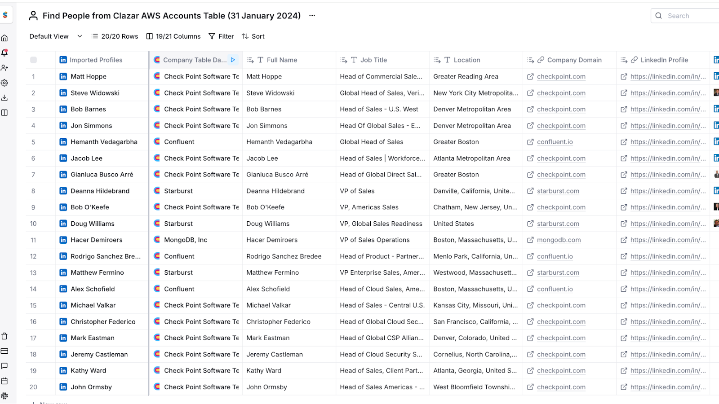The width and height of the screenshot is (719, 404).
Task: Click external link icon for row 1 LinkedIn URL
Action: (624, 77)
